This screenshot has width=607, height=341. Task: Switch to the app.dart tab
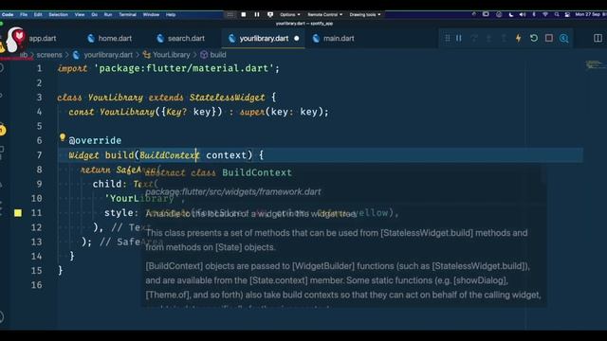coord(42,38)
